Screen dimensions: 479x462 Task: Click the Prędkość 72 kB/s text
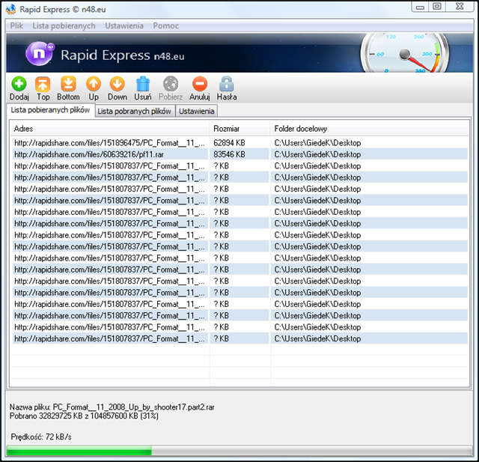(x=41, y=437)
